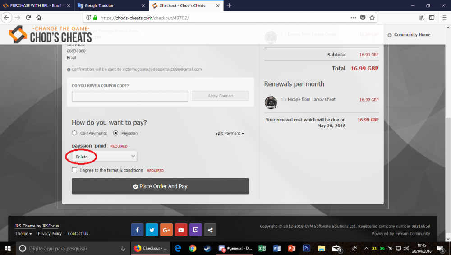This screenshot has width=451, height=255.
Task: Open the notification action center
Action: click(441, 248)
